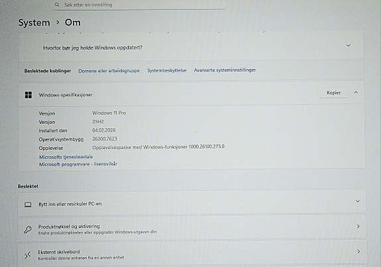
Task: Open Microsofts tjenesteavtale link
Action: point(66,157)
